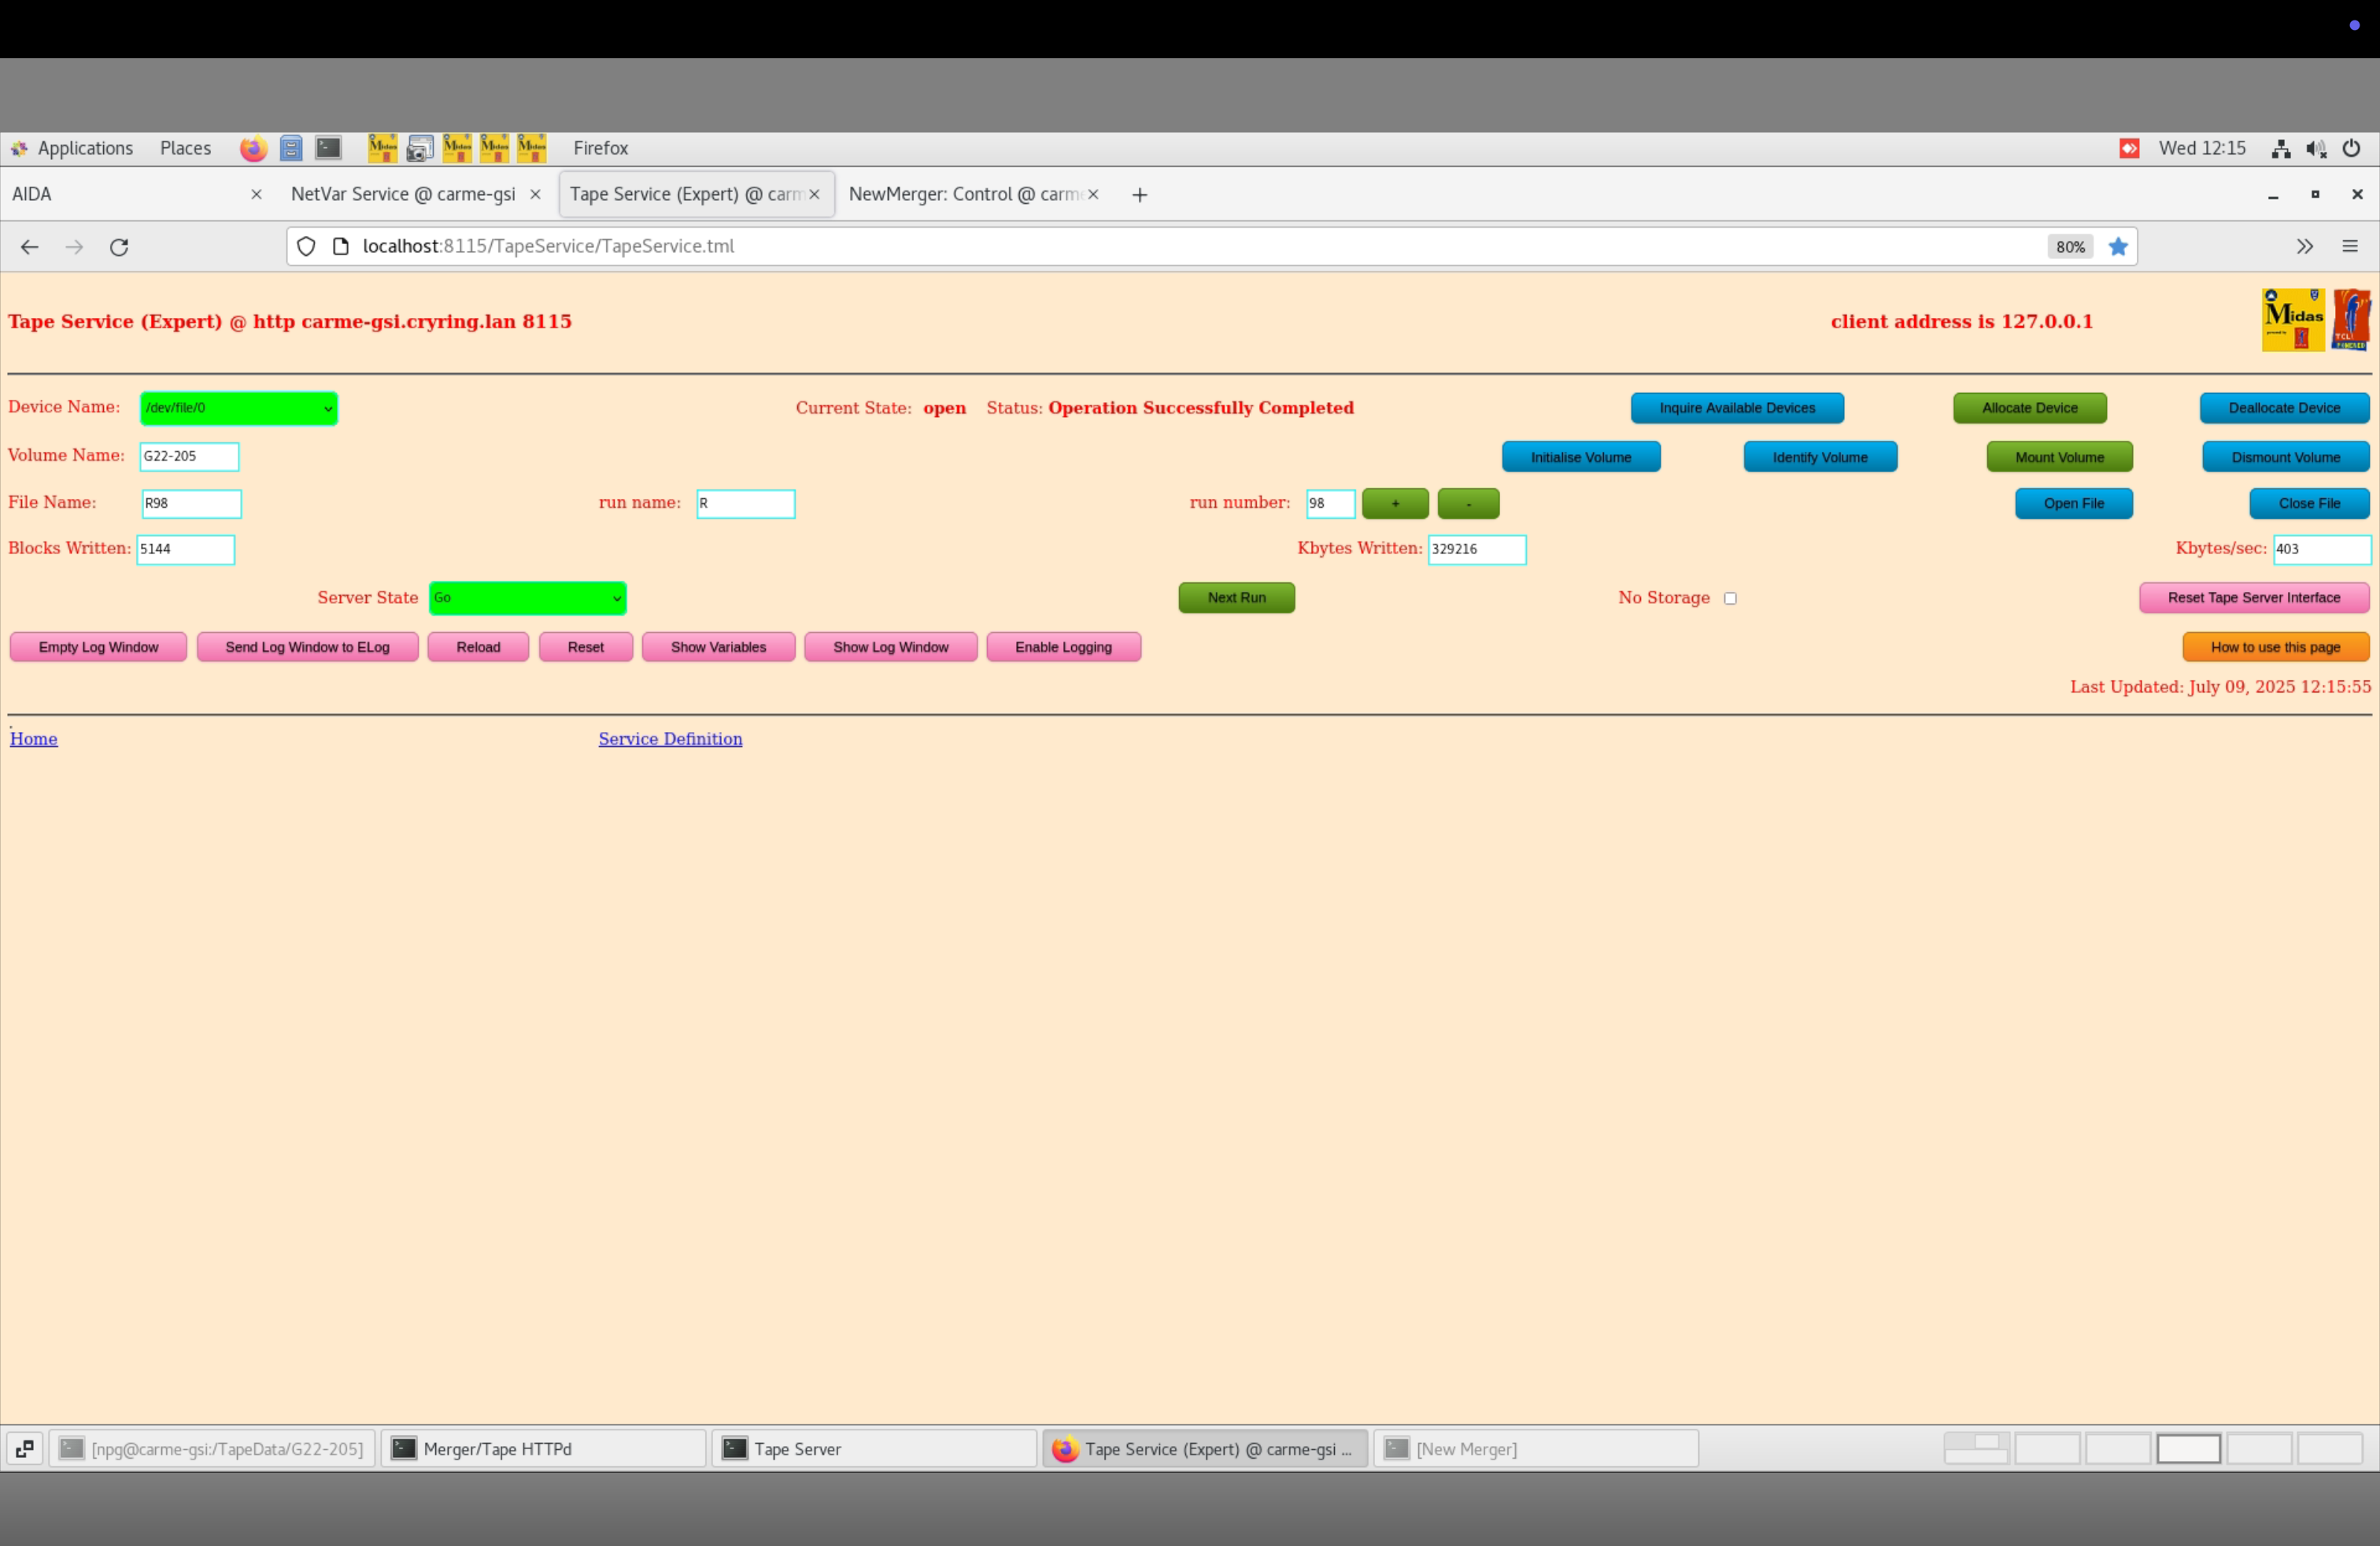Increment run number with plus button
This screenshot has width=2380, height=1546.
click(x=1395, y=504)
